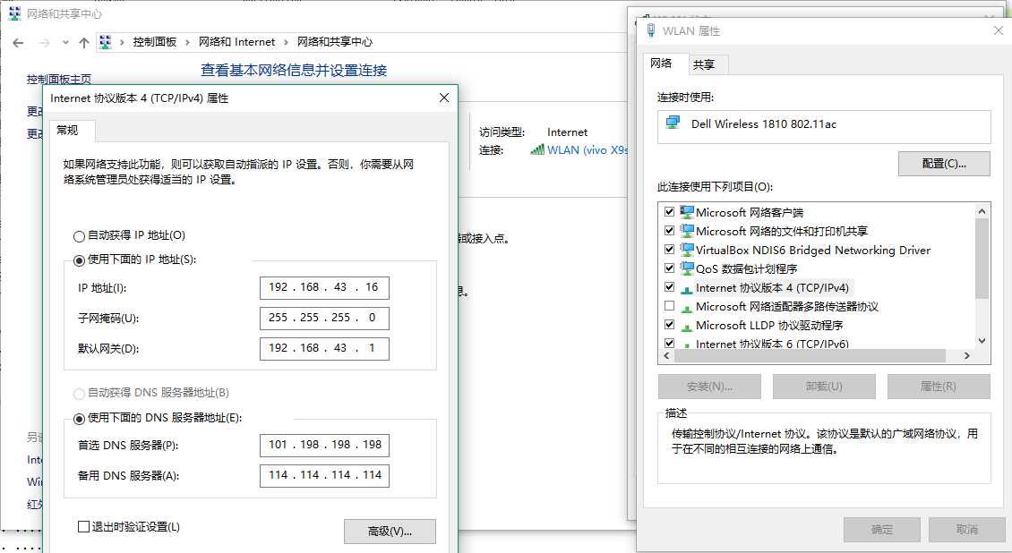Select the 常规 tab in TCP/IPv4 properties
The width and height of the screenshot is (1012, 553).
pyautogui.click(x=69, y=130)
